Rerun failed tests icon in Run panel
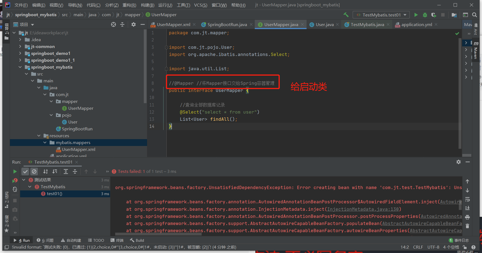The height and width of the screenshot is (253, 482). (x=15, y=180)
